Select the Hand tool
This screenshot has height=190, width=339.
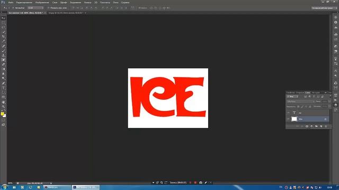(3, 102)
